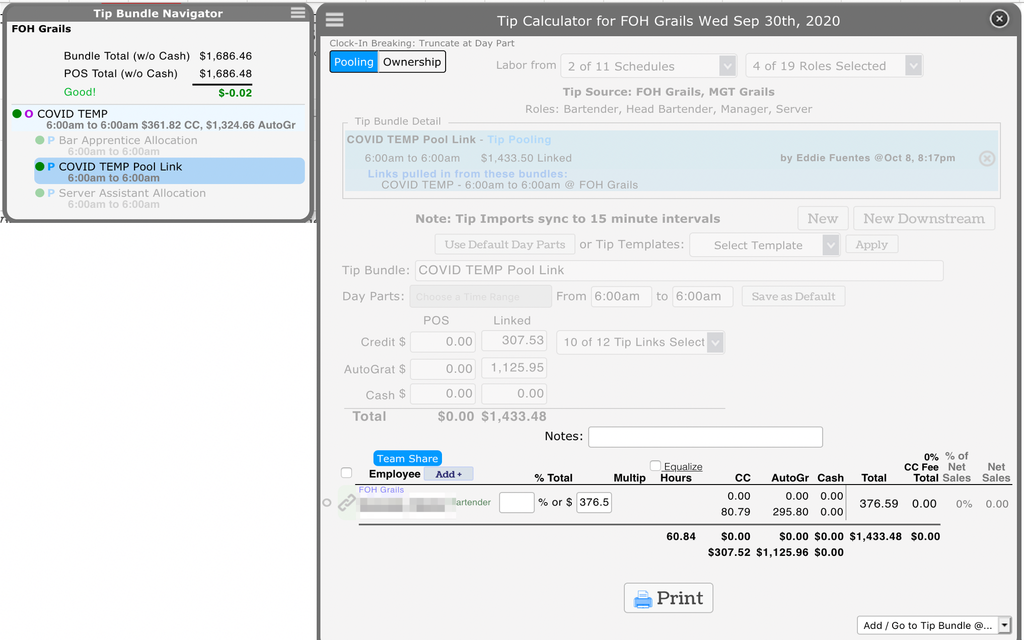Select the radio button beside the bartender row
1024x640 pixels.
(x=327, y=502)
